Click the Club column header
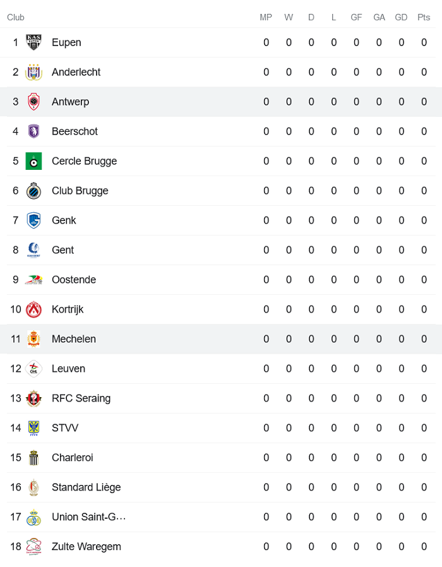This screenshot has width=442, height=567. (15, 18)
